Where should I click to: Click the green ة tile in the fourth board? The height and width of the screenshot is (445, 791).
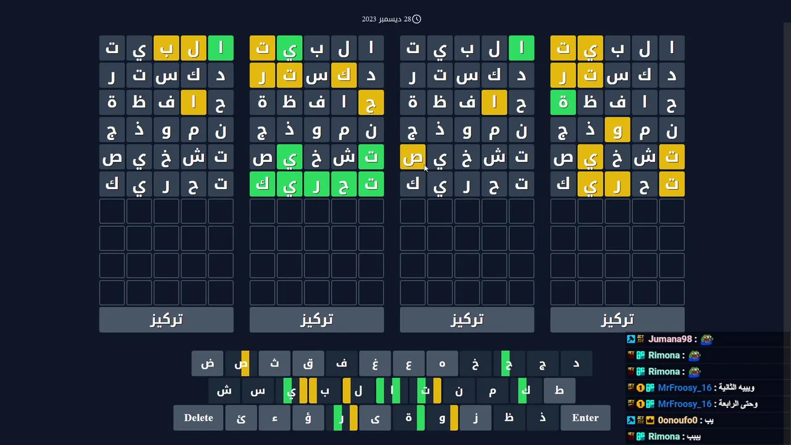pyautogui.click(x=563, y=103)
